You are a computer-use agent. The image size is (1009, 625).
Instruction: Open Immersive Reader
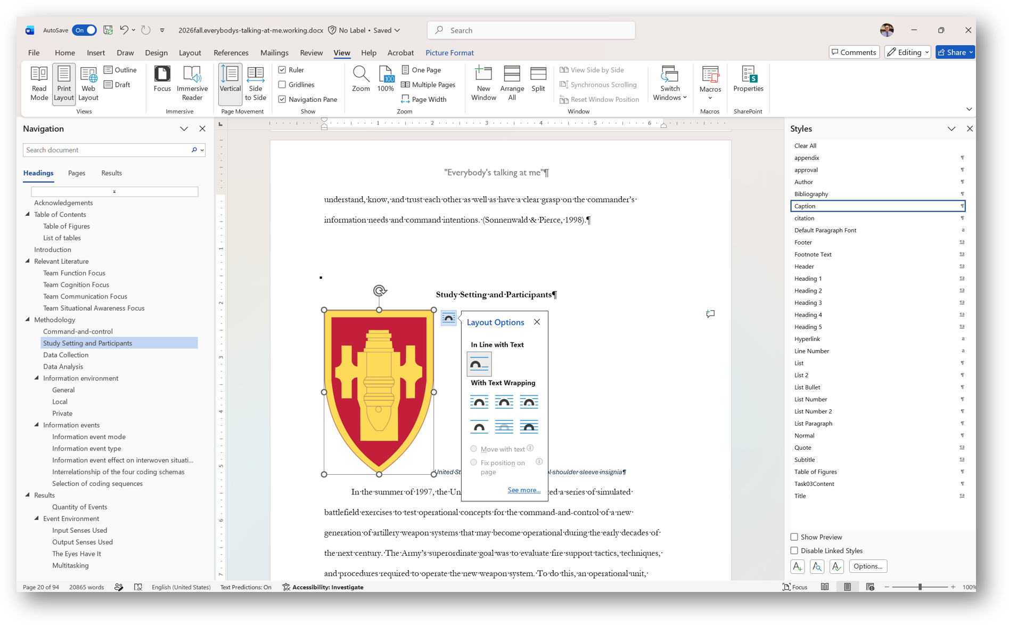point(192,83)
